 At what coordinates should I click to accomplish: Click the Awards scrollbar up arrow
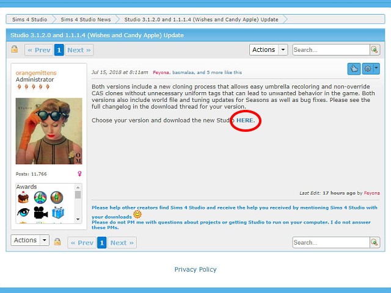(x=78, y=187)
